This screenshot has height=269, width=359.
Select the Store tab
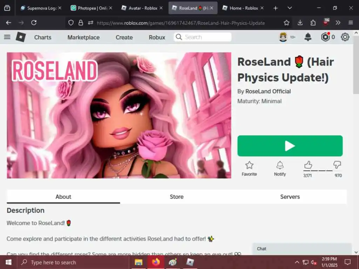coord(177,197)
